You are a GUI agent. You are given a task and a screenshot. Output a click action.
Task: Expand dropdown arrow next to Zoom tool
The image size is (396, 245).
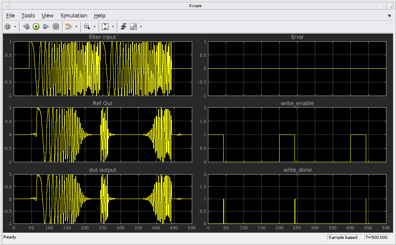(x=94, y=26)
